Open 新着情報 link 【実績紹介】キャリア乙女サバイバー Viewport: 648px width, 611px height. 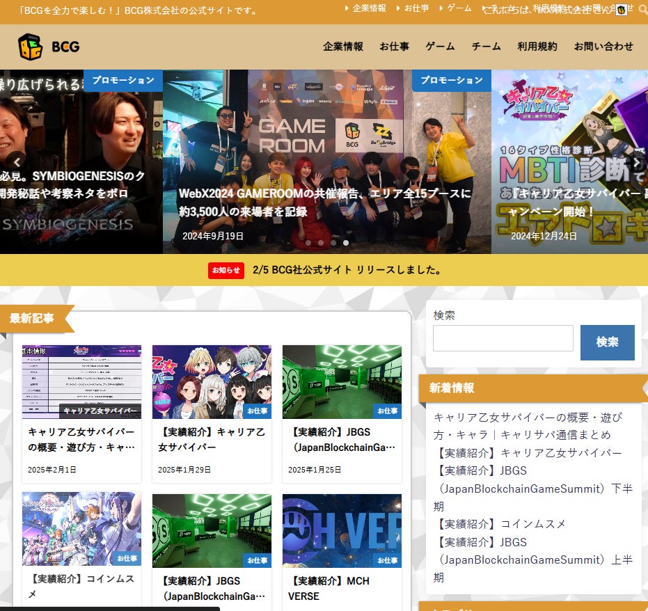[x=528, y=453]
